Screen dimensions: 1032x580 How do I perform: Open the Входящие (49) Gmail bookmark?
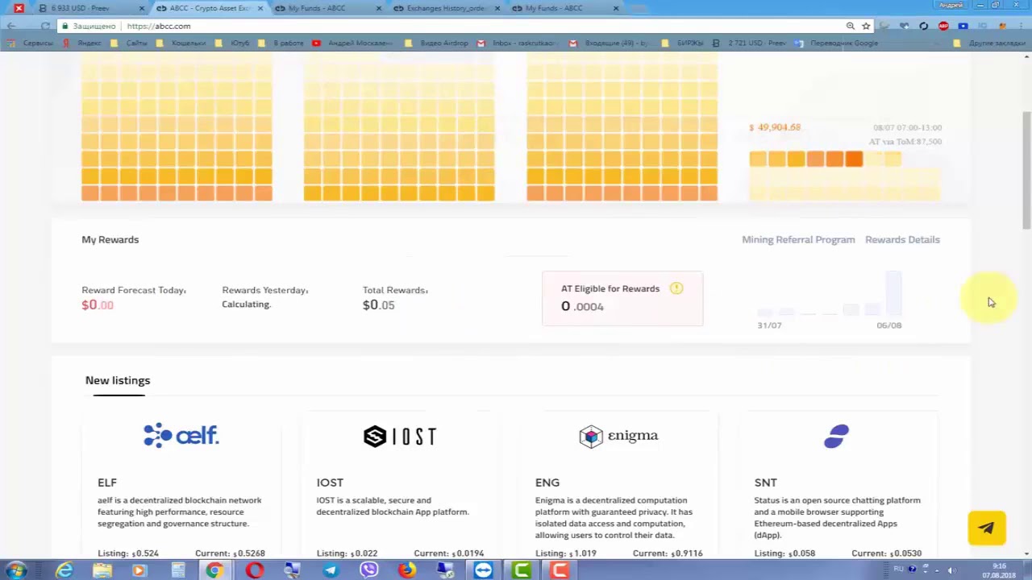pos(610,43)
